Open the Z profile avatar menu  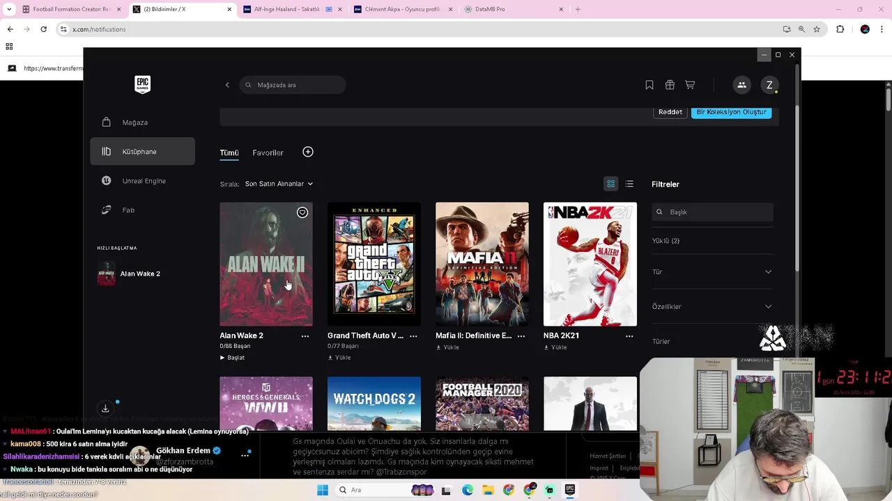coord(769,85)
